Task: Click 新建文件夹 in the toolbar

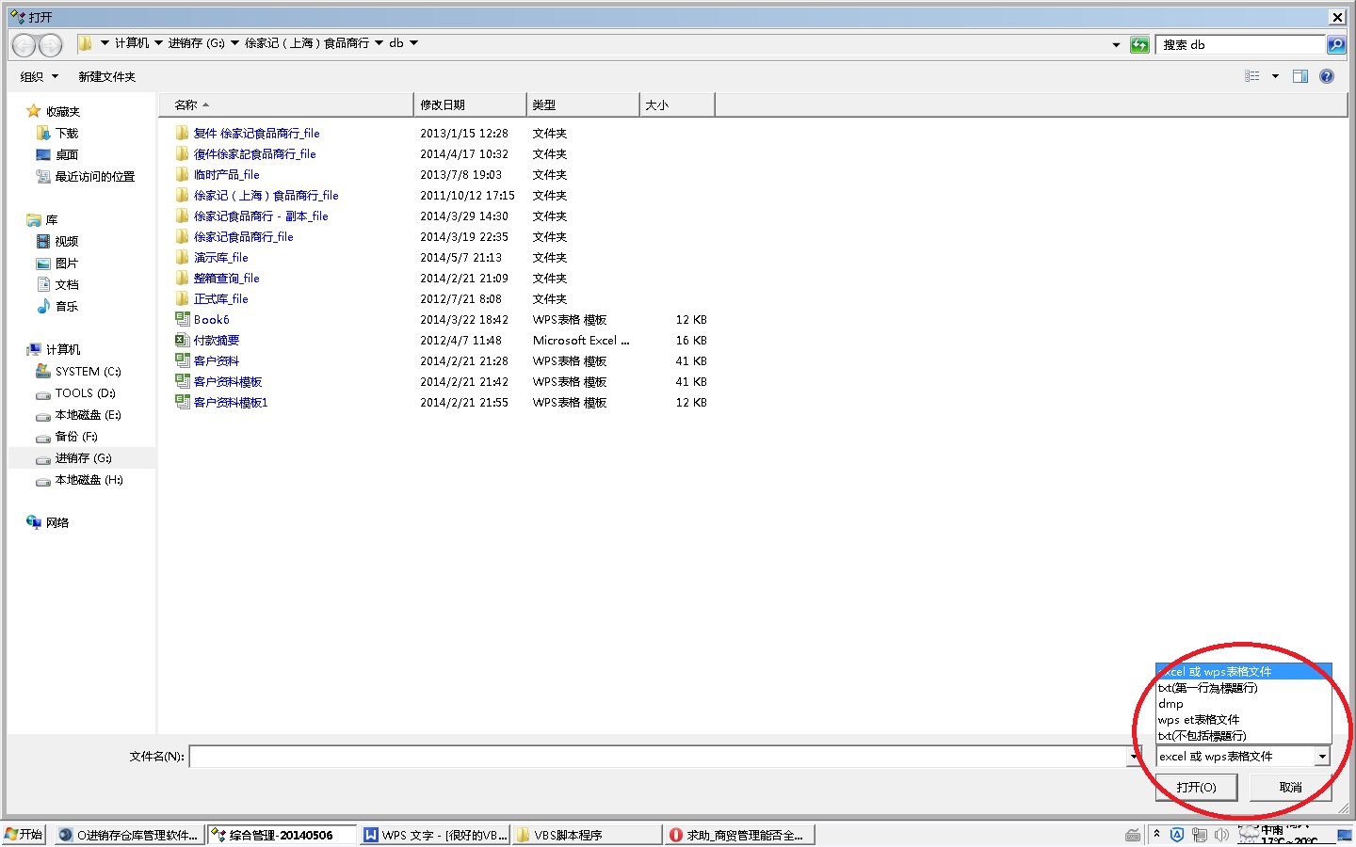Action: (x=106, y=76)
